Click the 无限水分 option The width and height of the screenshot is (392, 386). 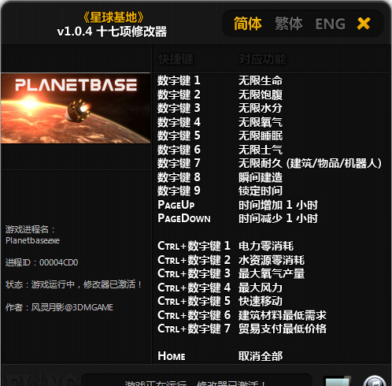pyautogui.click(x=261, y=108)
